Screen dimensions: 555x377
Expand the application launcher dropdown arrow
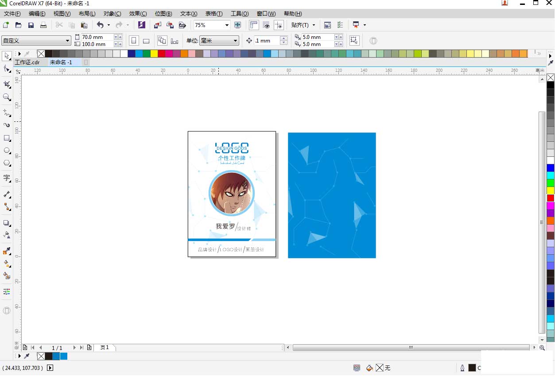tap(365, 25)
